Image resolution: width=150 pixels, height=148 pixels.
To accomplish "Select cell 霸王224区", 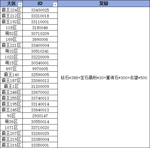I will 11,10.
